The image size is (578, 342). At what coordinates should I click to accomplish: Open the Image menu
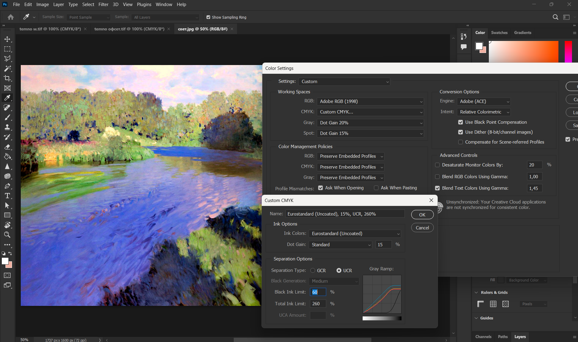tap(42, 5)
